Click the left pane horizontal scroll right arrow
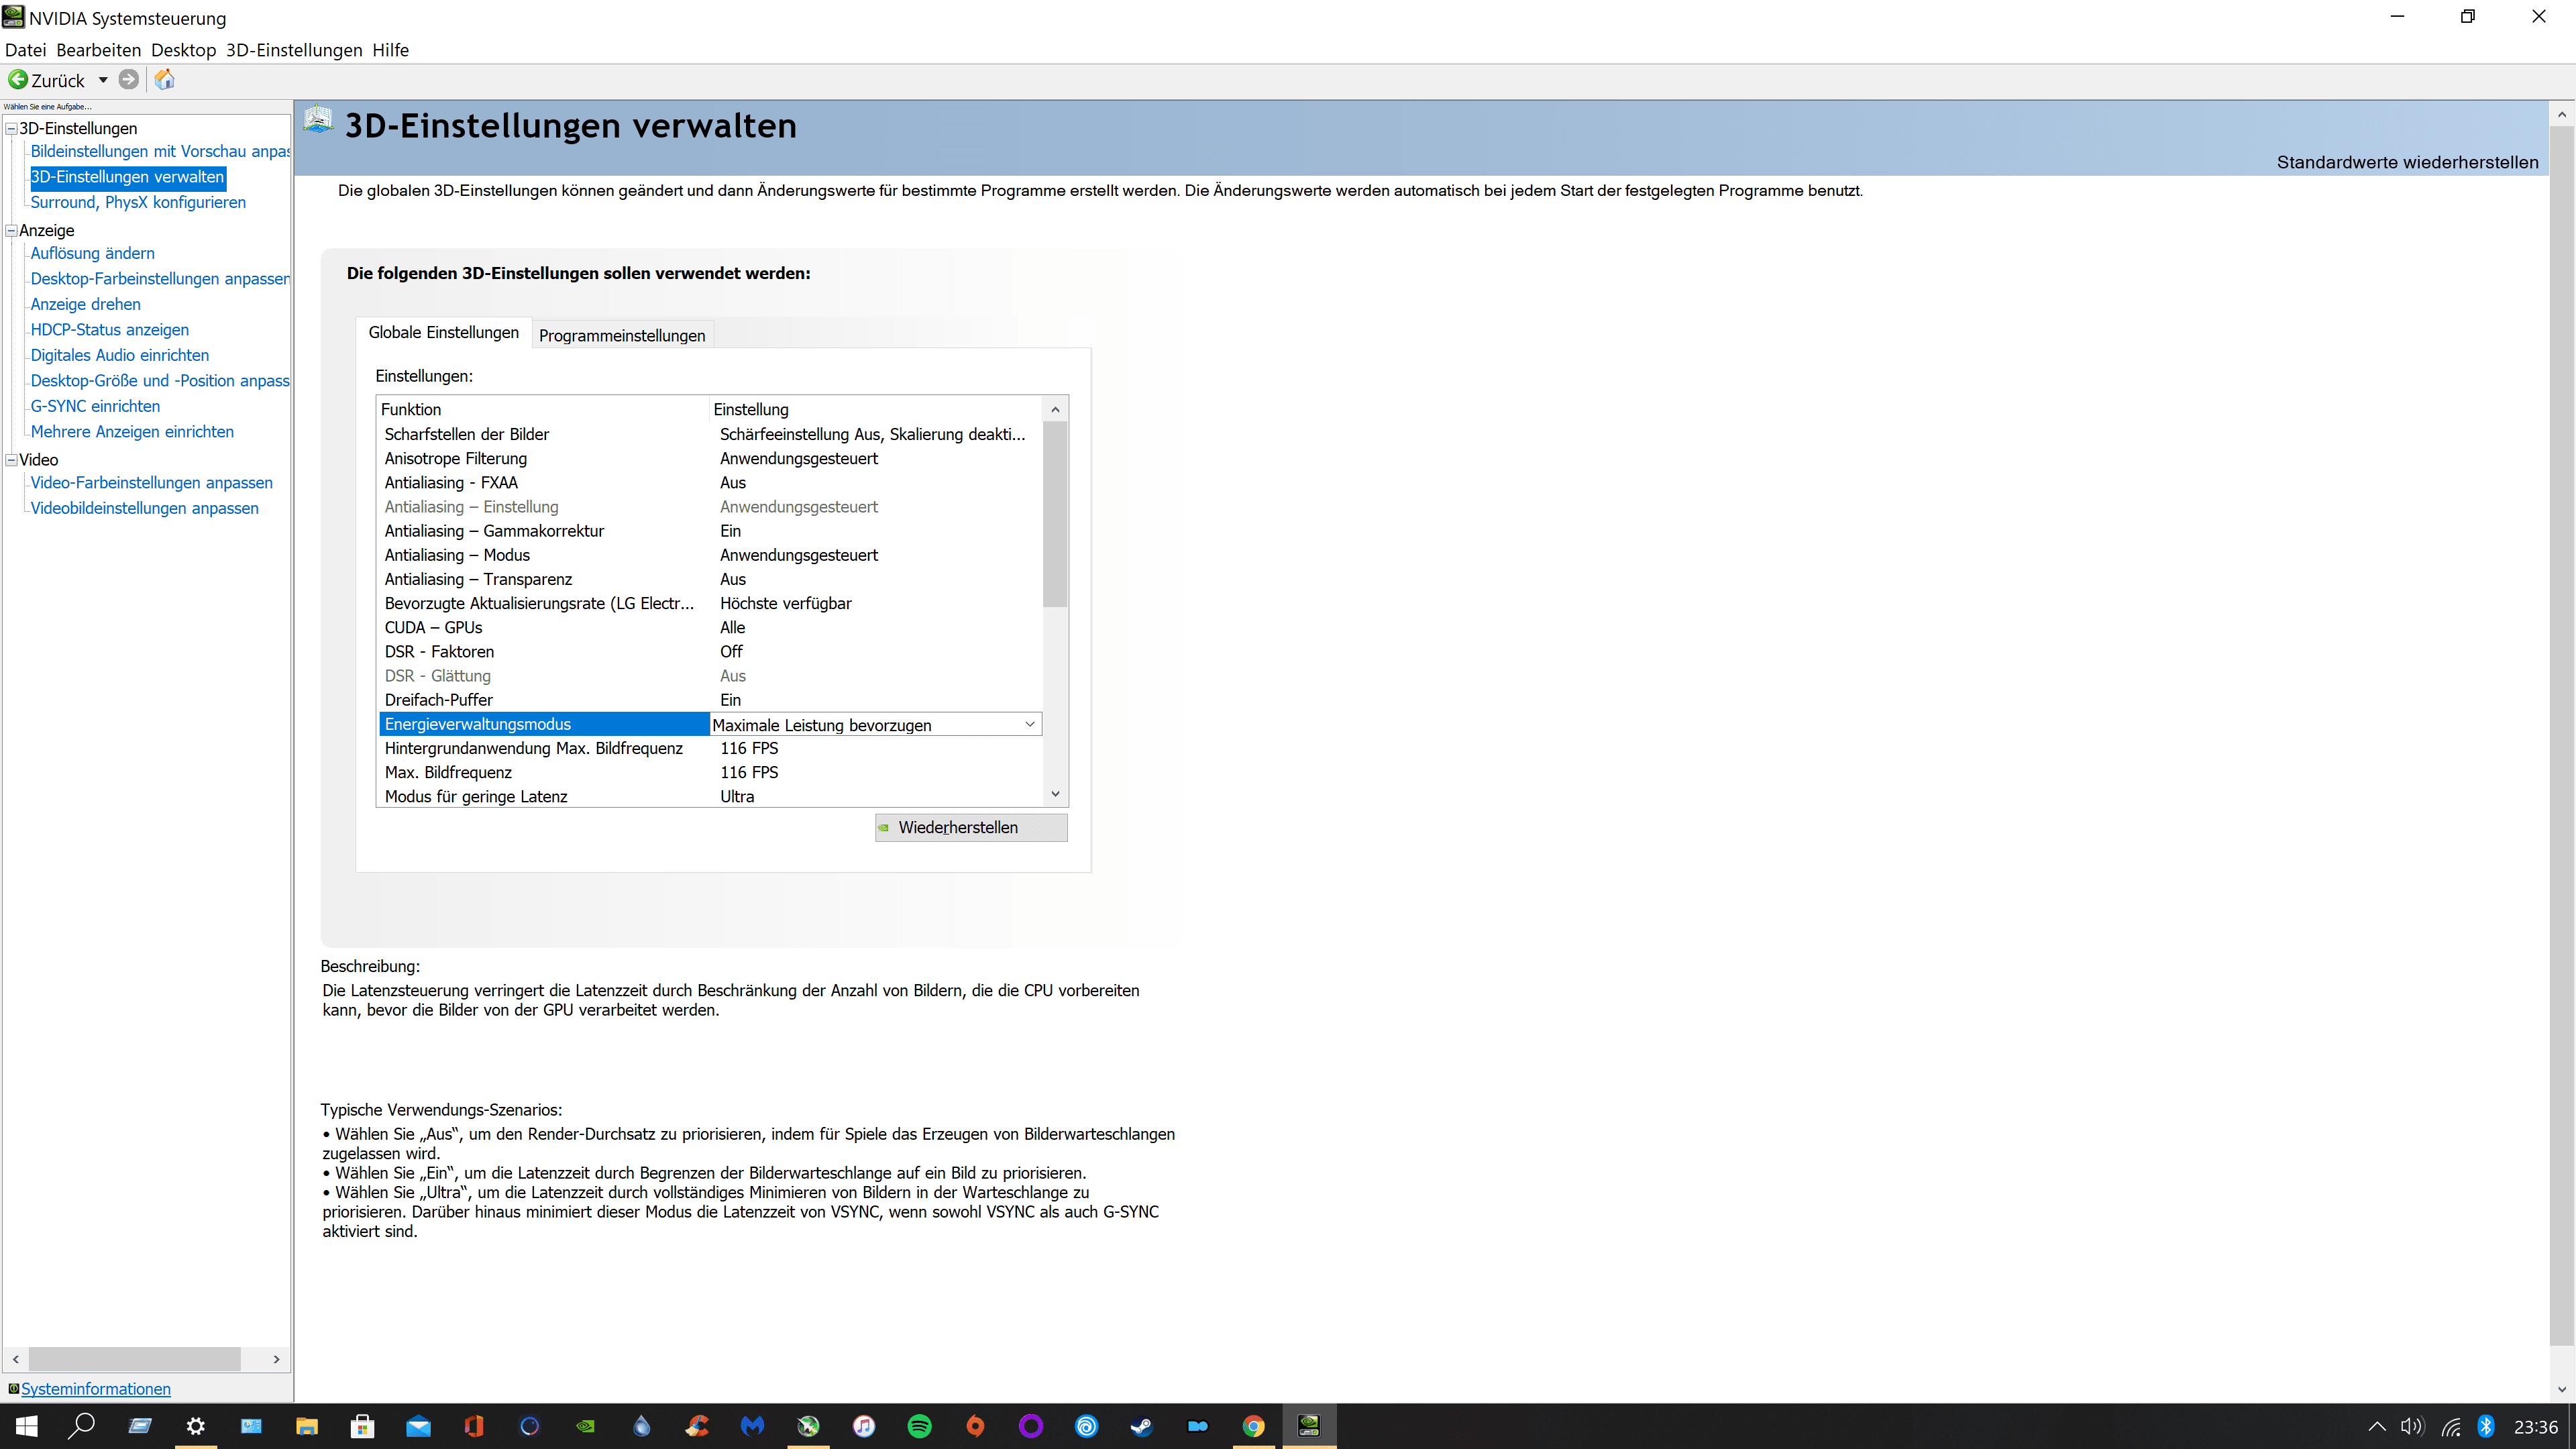 (277, 1359)
